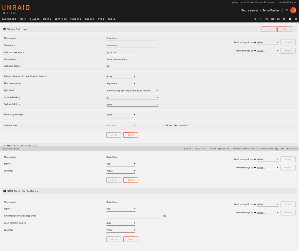Open the Excluded disk(s) dropdown
Viewport: 299px width, 251px height.
pos(132,105)
